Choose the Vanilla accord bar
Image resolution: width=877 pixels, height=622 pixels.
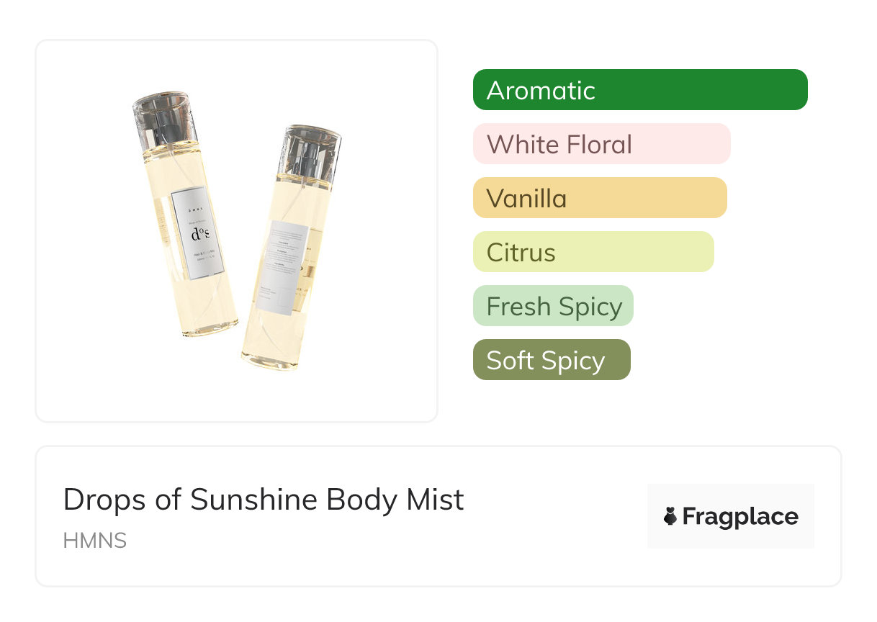[x=599, y=198]
